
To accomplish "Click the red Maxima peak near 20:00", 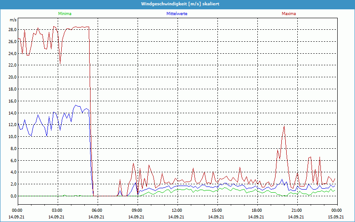I will pos(284,127).
